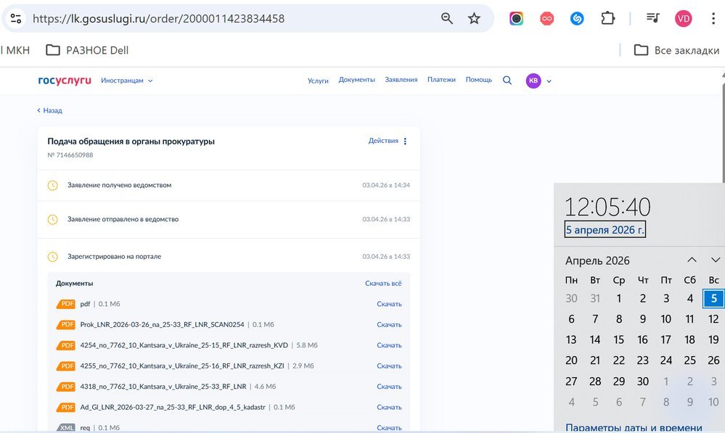Click the XML icon of the req file

[x=66, y=427]
